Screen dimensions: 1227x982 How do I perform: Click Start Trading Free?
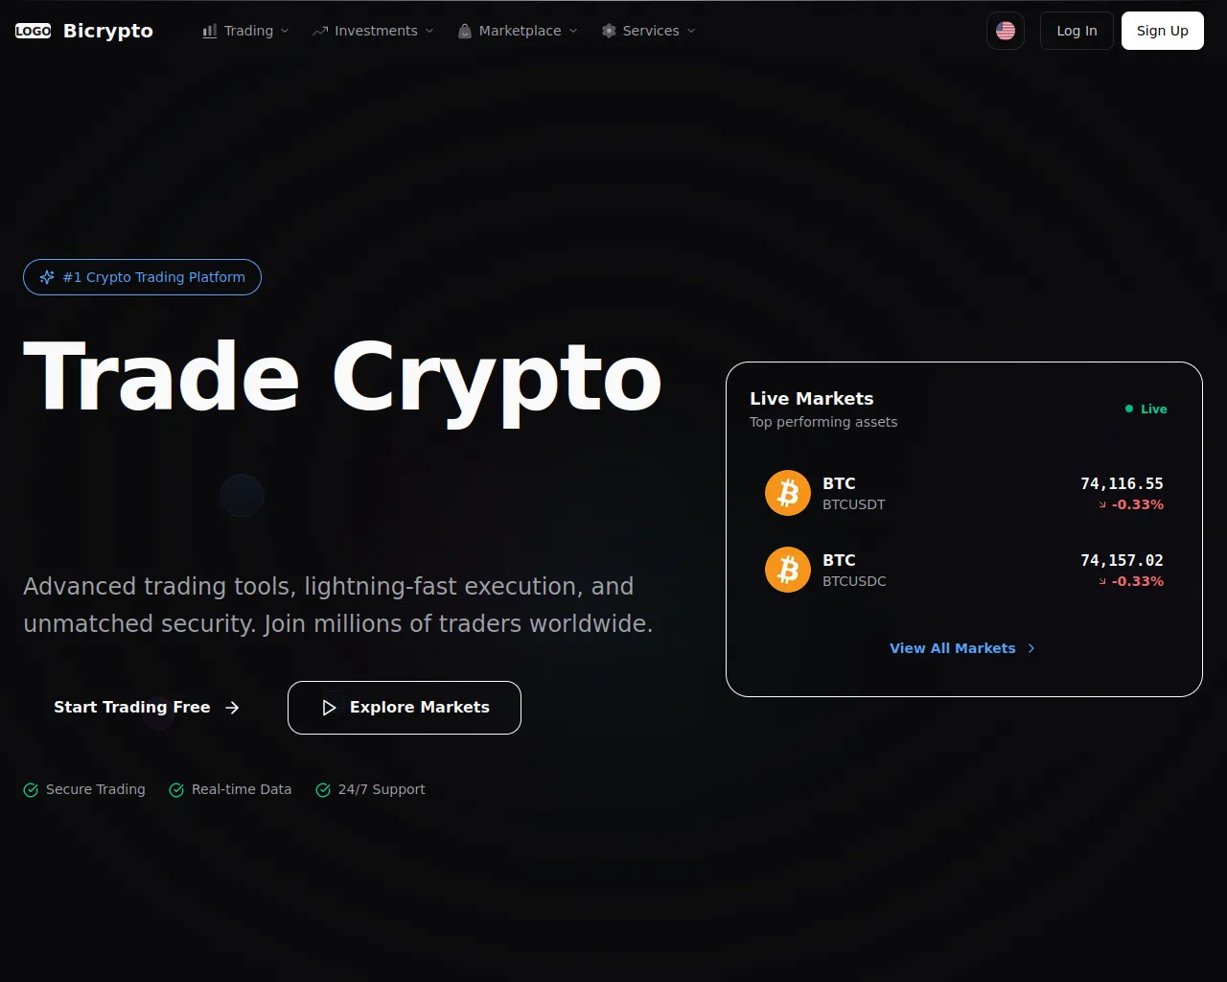[x=146, y=708]
